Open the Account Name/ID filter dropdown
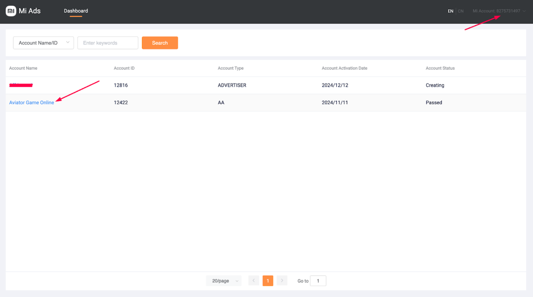Viewport: 533px width, 297px height. coord(44,43)
